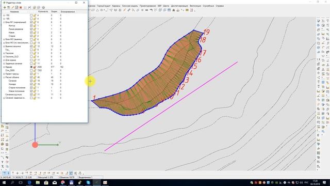Toggle visibility checkbox of Номера layer
The image size is (330, 186).
[x=31, y=84]
